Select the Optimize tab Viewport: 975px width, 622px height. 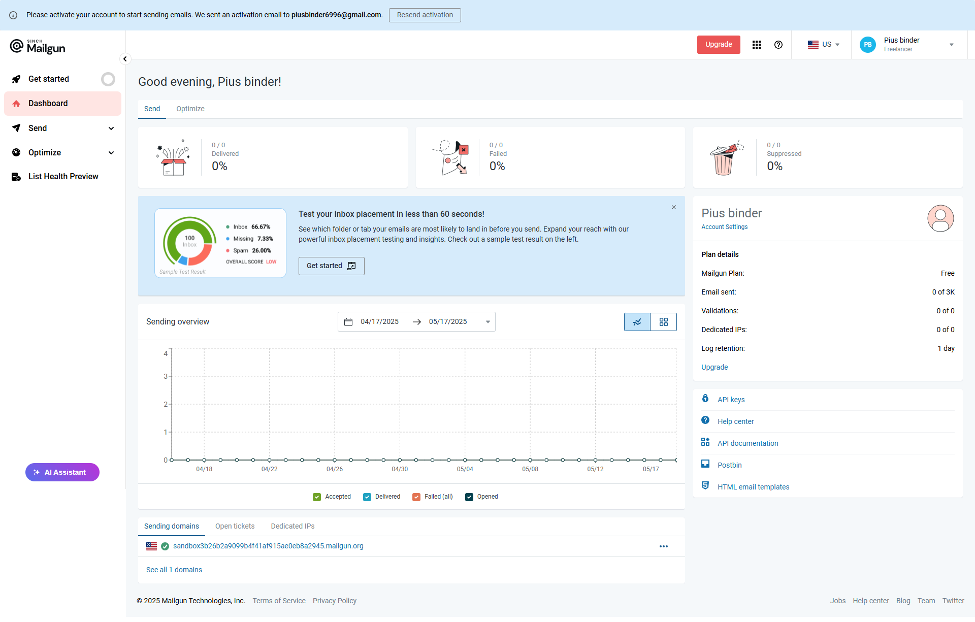(190, 109)
